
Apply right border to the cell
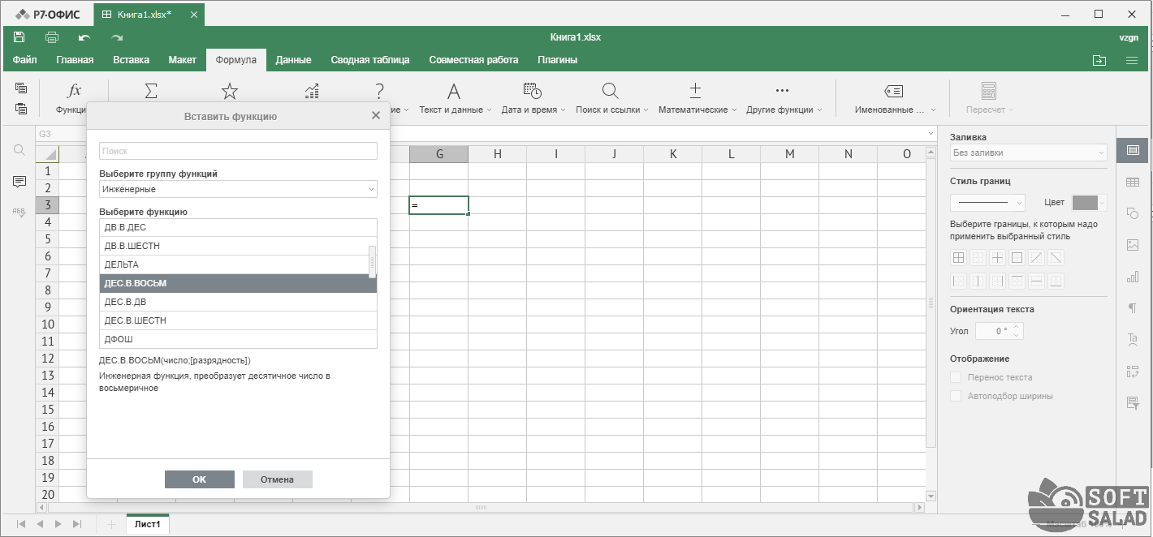point(998,281)
